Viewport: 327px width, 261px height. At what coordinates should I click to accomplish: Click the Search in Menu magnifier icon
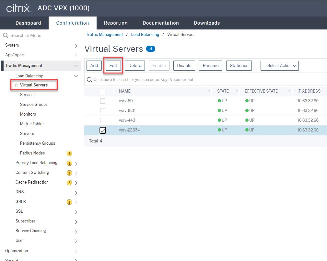(5, 35)
